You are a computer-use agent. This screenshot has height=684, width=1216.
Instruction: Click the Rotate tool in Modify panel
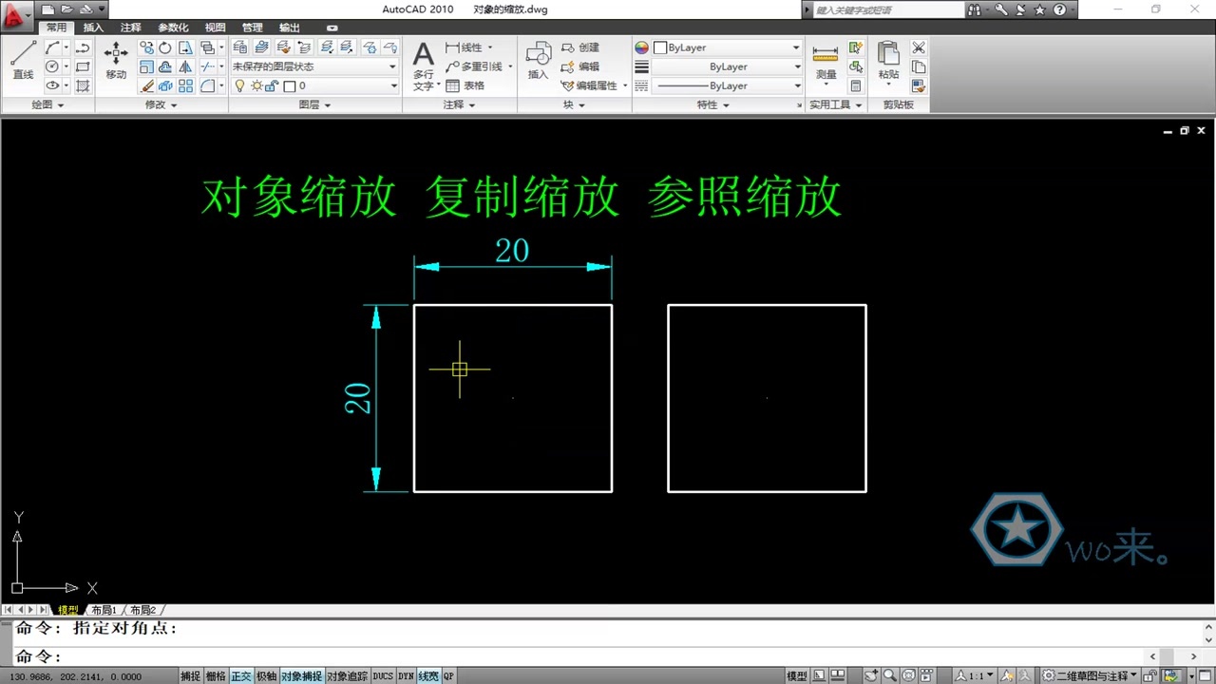[x=165, y=47]
